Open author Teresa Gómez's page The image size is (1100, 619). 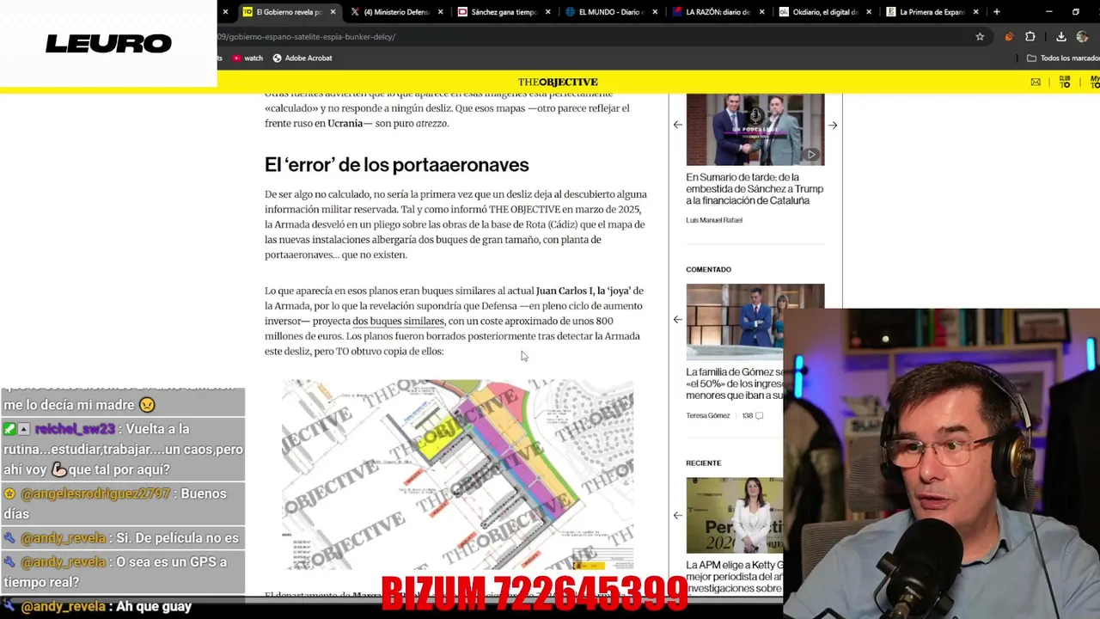click(x=707, y=415)
